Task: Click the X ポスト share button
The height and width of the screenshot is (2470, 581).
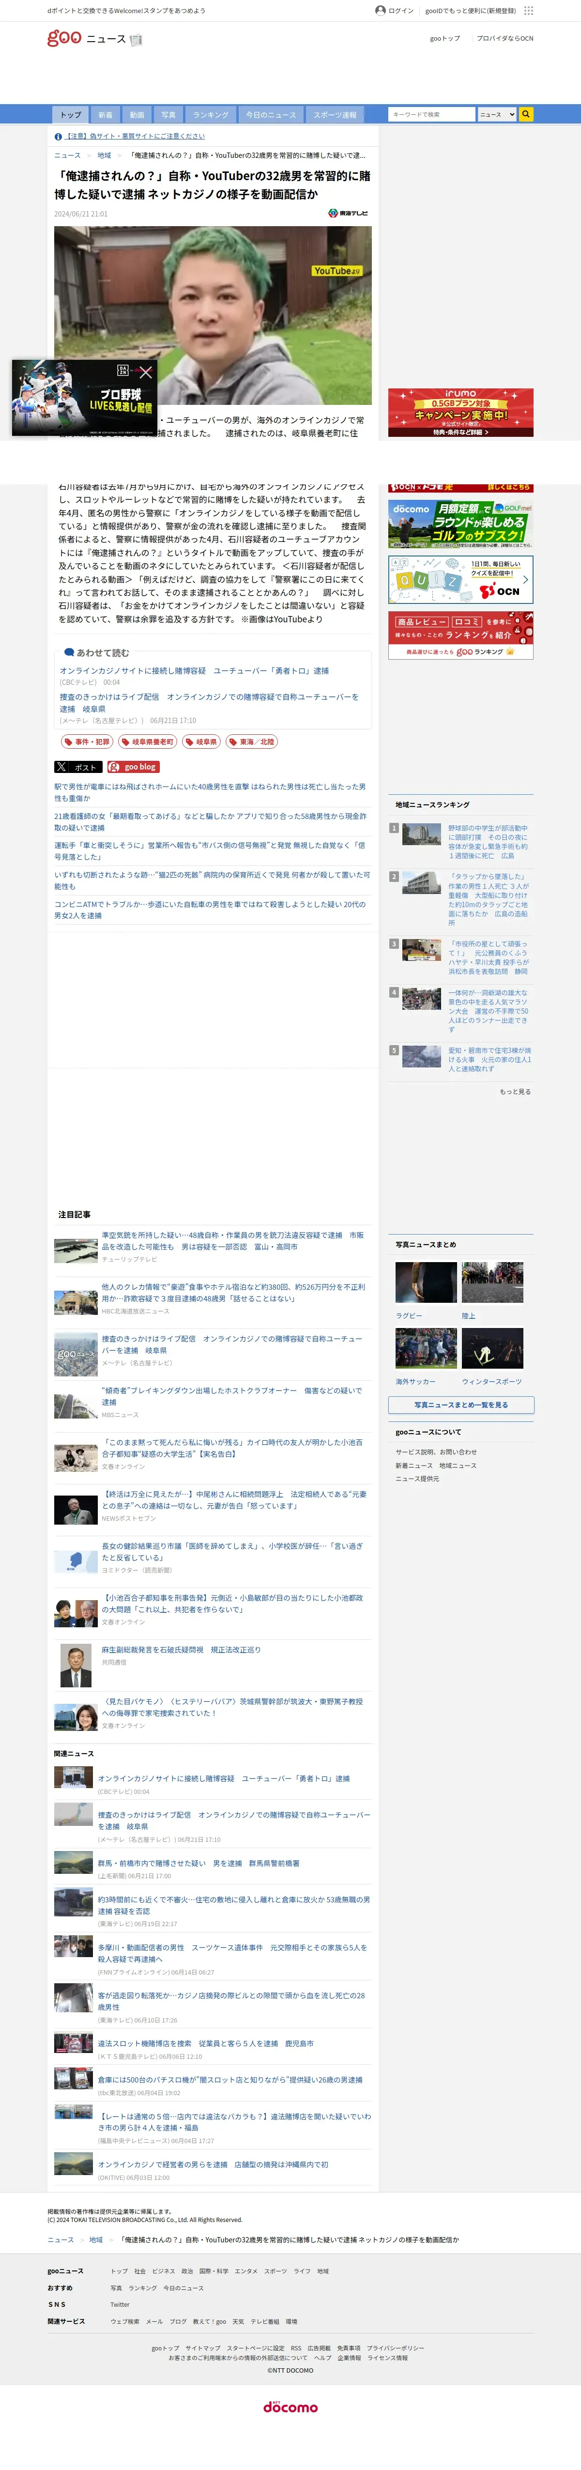Action: 77,767
